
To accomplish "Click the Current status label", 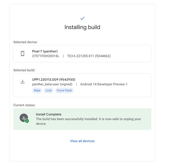I will pyautogui.click(x=25, y=105).
